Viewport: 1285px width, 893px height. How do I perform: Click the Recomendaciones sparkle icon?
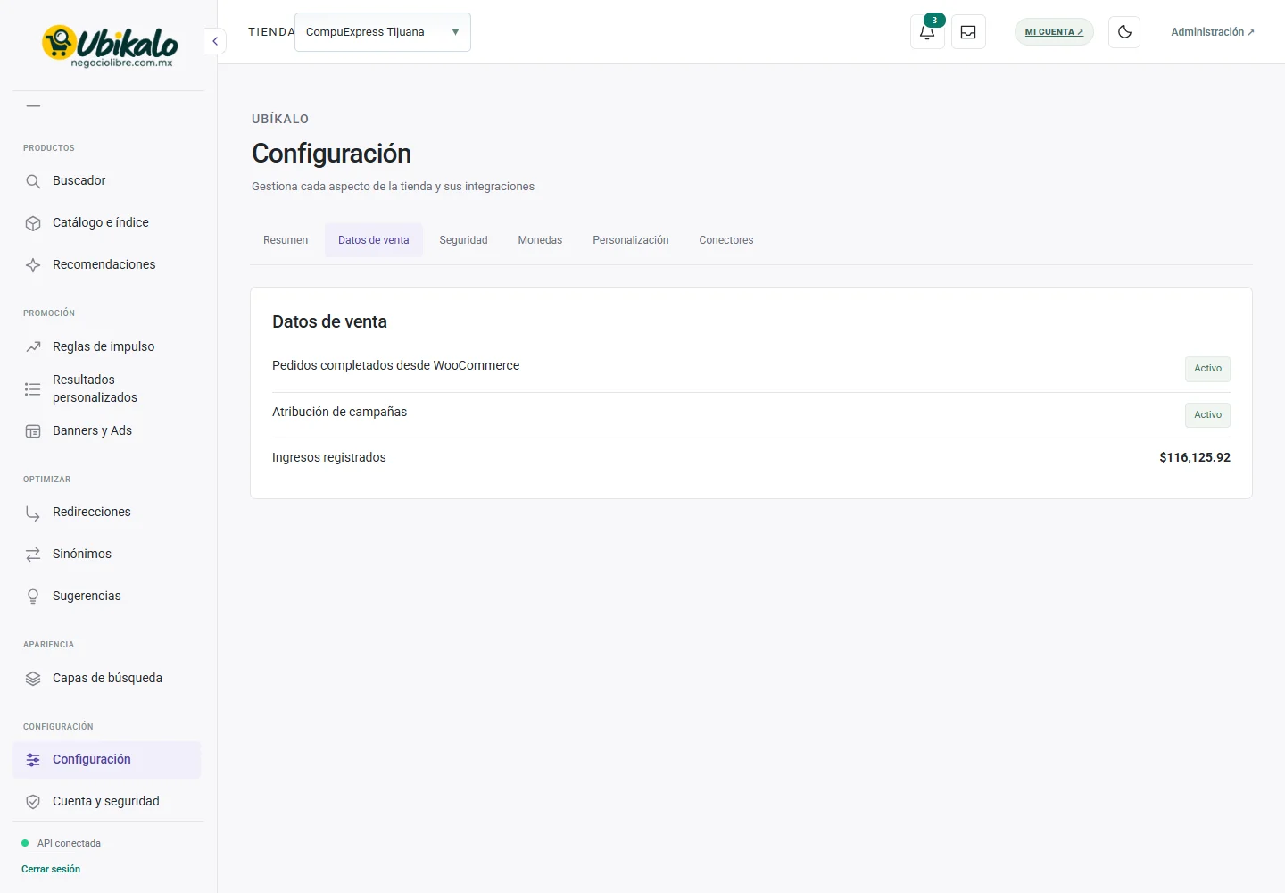pyautogui.click(x=33, y=265)
